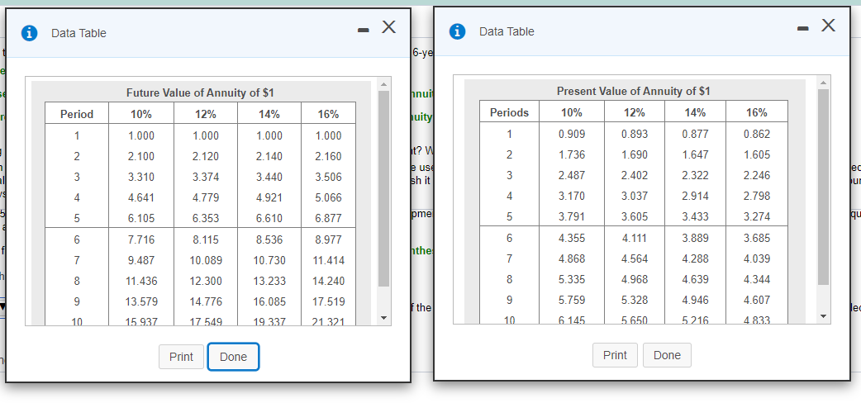Click the 'Periods' column header
The height and width of the screenshot is (403, 861).
click(x=509, y=112)
